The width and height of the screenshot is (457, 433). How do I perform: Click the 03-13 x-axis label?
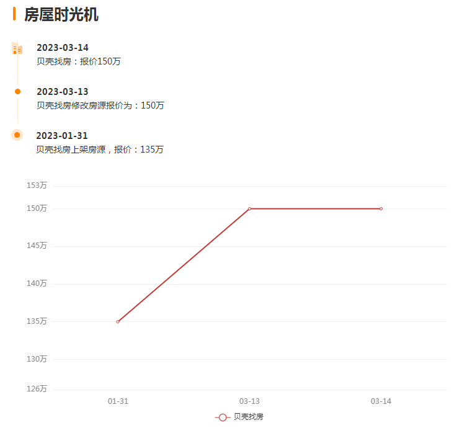(x=249, y=401)
